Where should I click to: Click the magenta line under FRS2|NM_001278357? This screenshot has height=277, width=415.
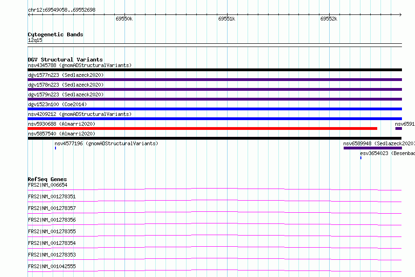(214, 212)
